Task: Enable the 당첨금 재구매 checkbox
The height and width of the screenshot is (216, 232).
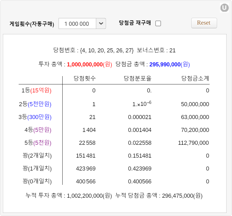Action: pos(158,23)
